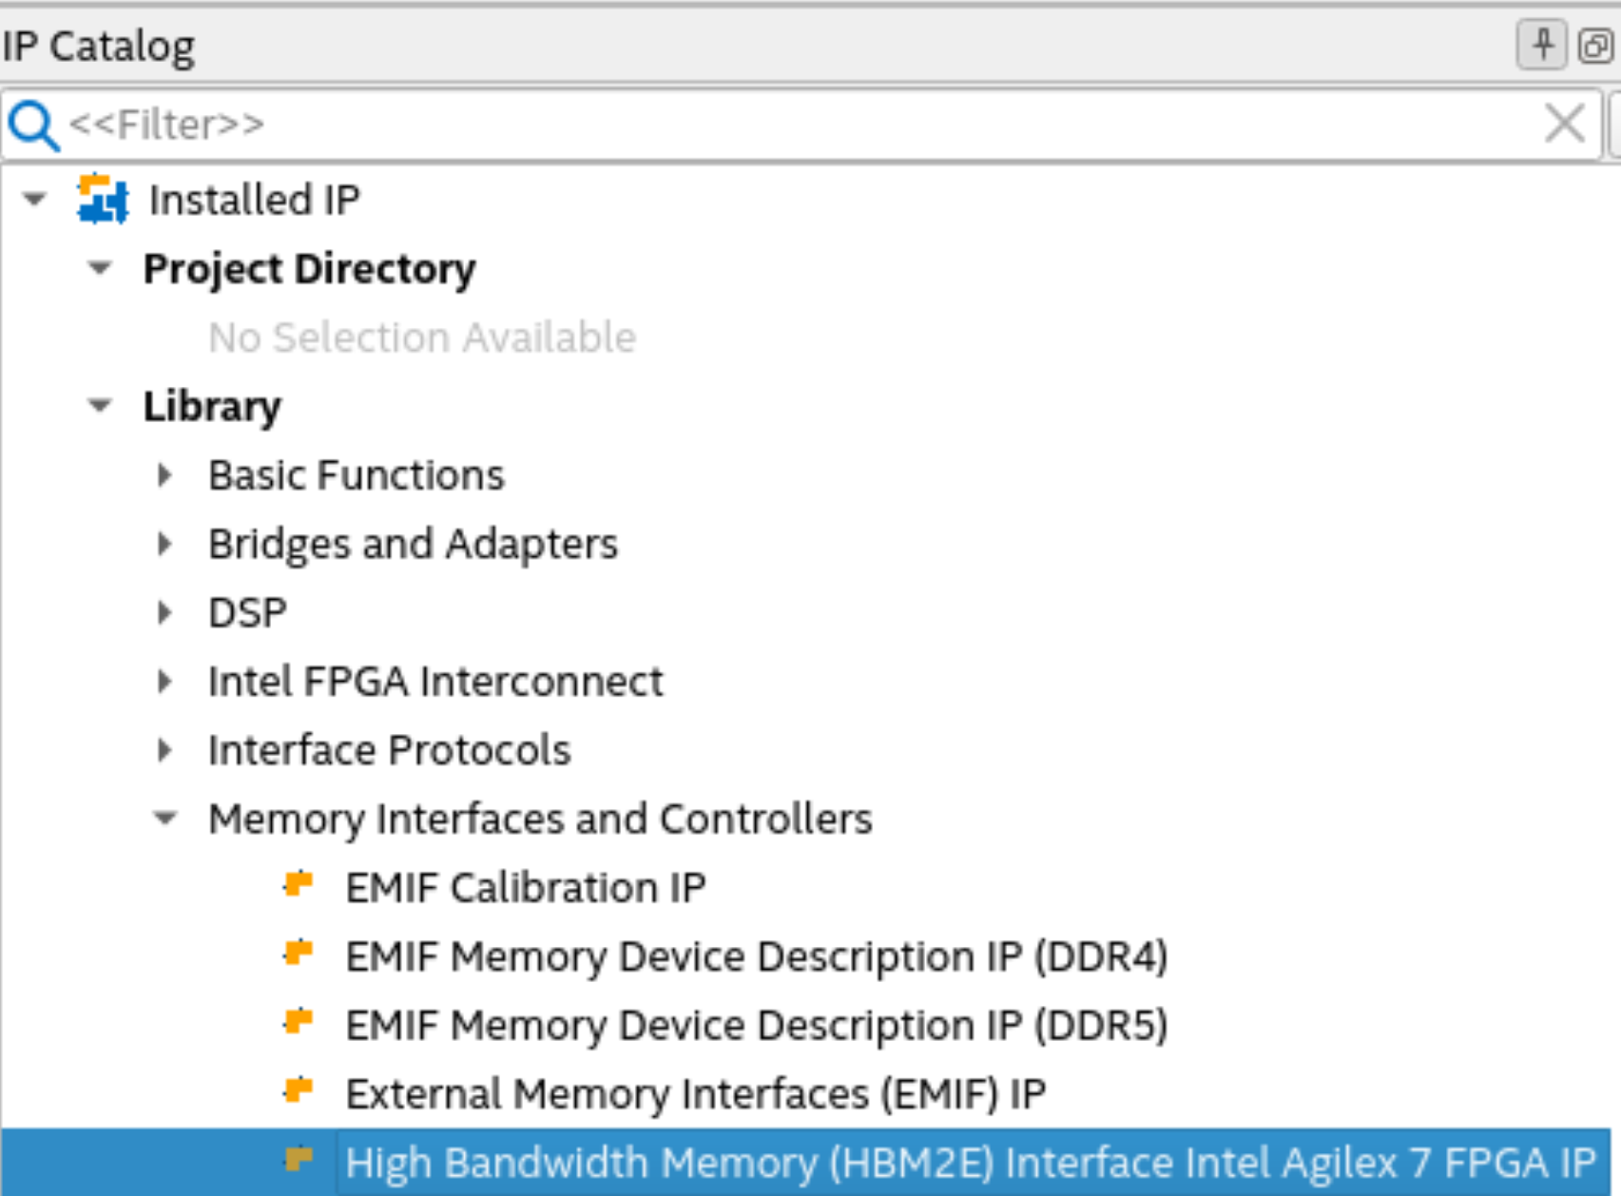Collapse the Installed IP tree node
The height and width of the screenshot is (1196, 1621).
point(35,200)
